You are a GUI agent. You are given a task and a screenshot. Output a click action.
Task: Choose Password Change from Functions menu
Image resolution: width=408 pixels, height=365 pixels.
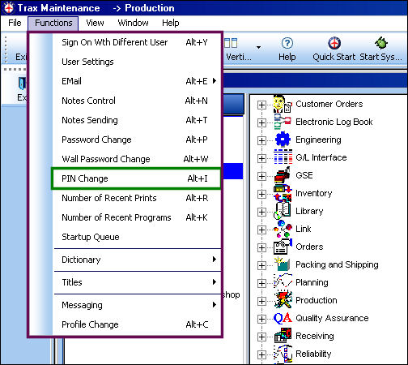[137, 140]
